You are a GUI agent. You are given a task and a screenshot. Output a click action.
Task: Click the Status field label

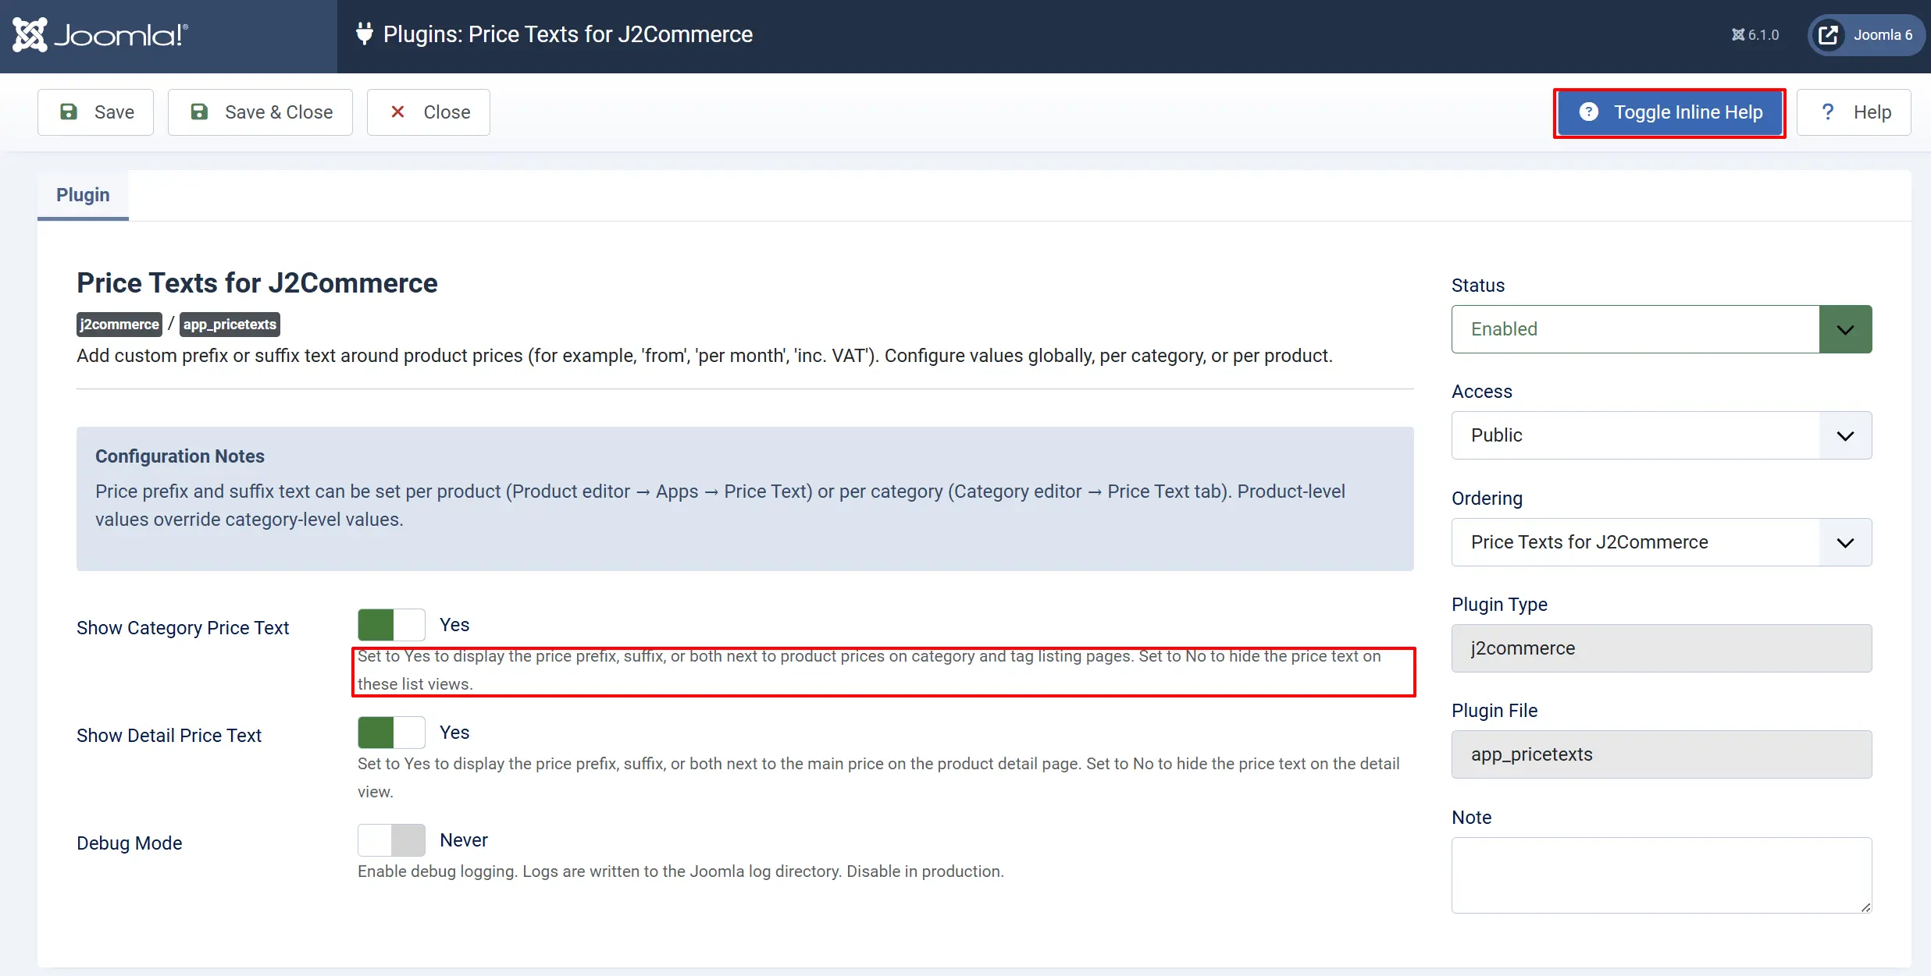click(x=1478, y=286)
